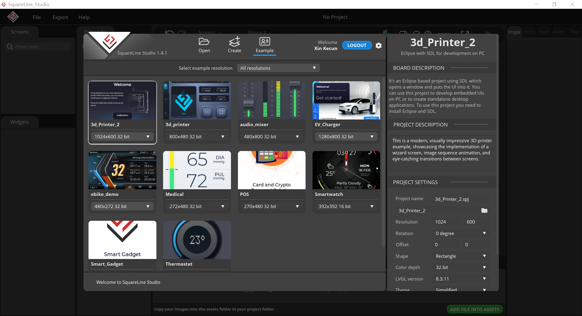Expand the audio_mixer 480x800 resolution dropdown
The height and width of the screenshot is (316, 582).
[x=272, y=137]
